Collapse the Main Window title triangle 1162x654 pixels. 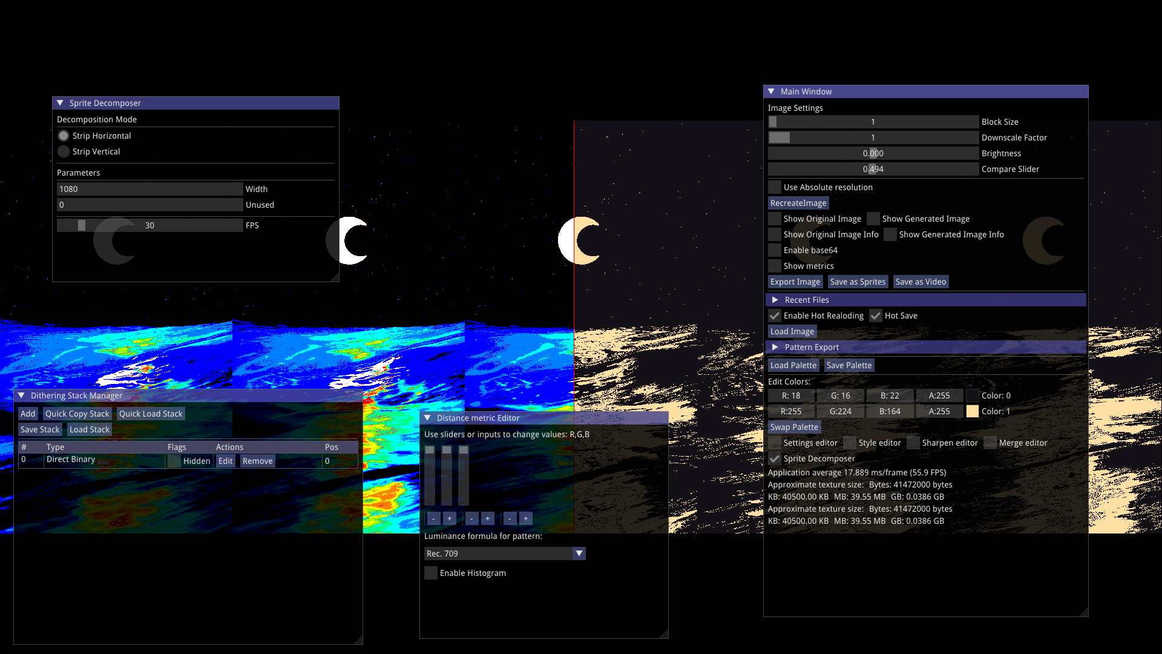[771, 91]
